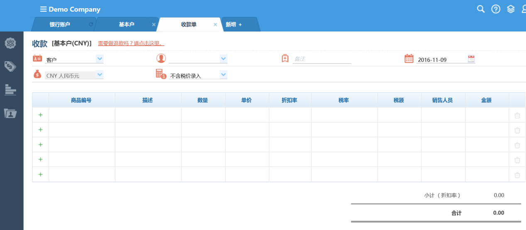This screenshot has height=230, width=526.
Task: Delete the fifth table row via trash icon
Action: [517, 175]
